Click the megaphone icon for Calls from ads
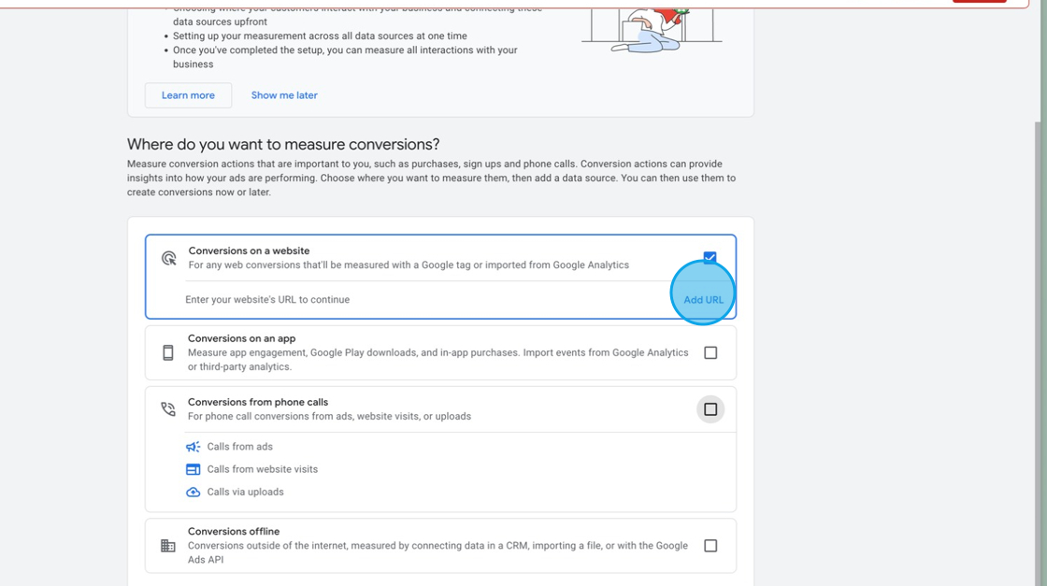Viewport: 1047px width, 586px height. [192, 446]
